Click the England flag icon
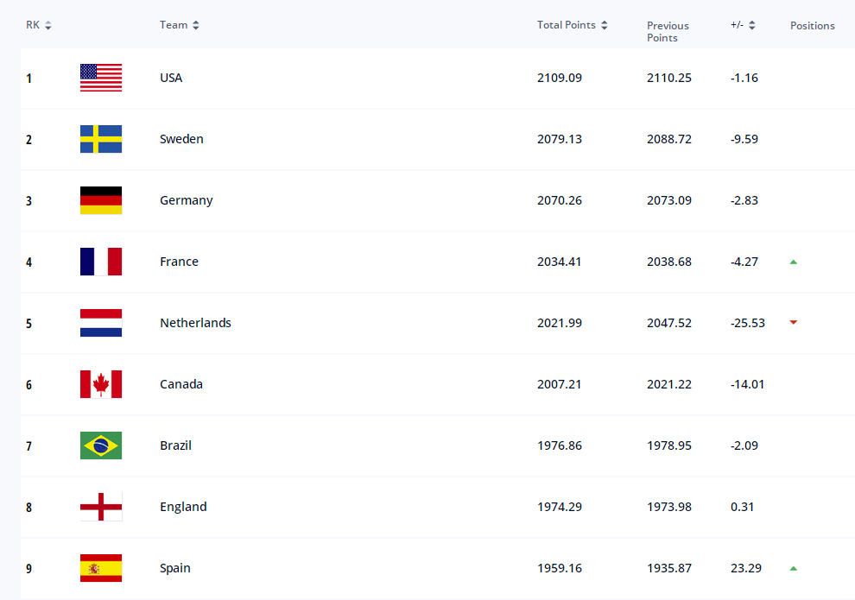Screen dimensions: 855x600 101,507
